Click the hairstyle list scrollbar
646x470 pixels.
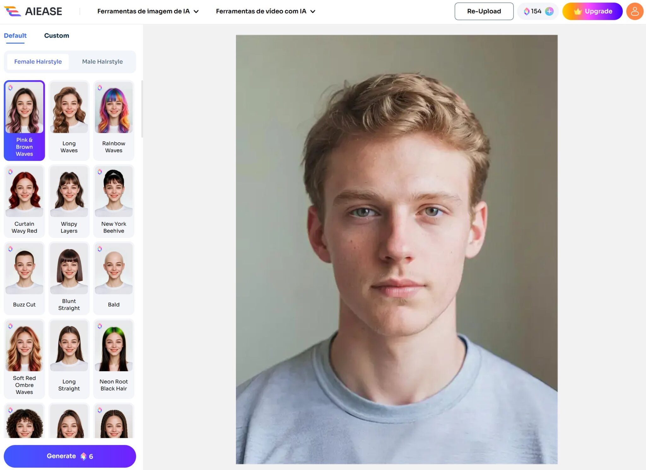click(x=142, y=109)
